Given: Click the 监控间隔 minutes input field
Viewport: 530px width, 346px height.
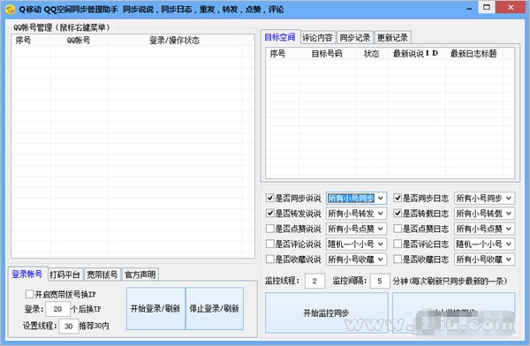Looking at the screenshot, I should click(x=380, y=281).
